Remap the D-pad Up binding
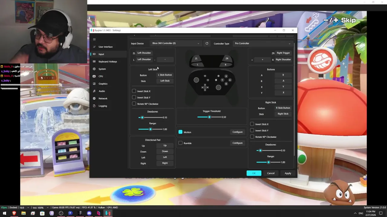Image resolution: width=387 pixels, height=217 pixels. pyautogui.click(x=165, y=146)
